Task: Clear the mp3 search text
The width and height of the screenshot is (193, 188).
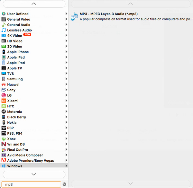Action: (x=64, y=184)
